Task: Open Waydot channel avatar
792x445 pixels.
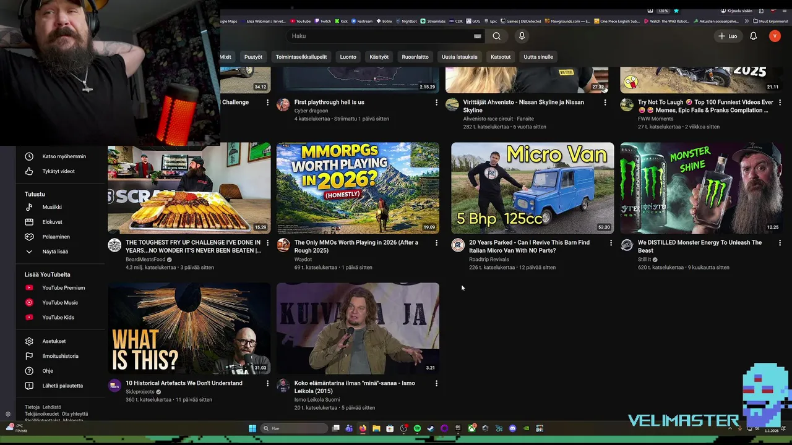Action: [283, 245]
